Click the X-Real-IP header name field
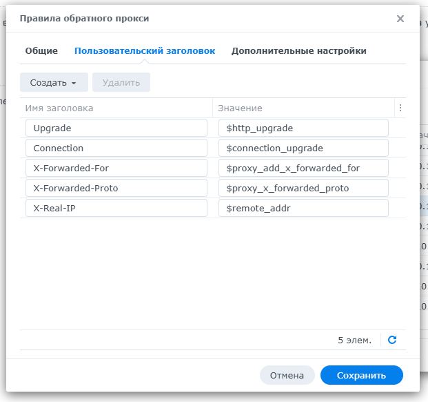The width and height of the screenshot is (428, 402). pos(116,208)
